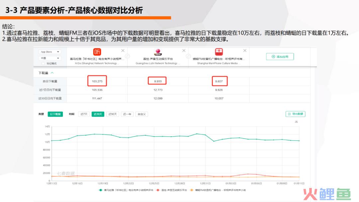Click the 9,657 download value
Screen dimensions: 359x202
219,81
